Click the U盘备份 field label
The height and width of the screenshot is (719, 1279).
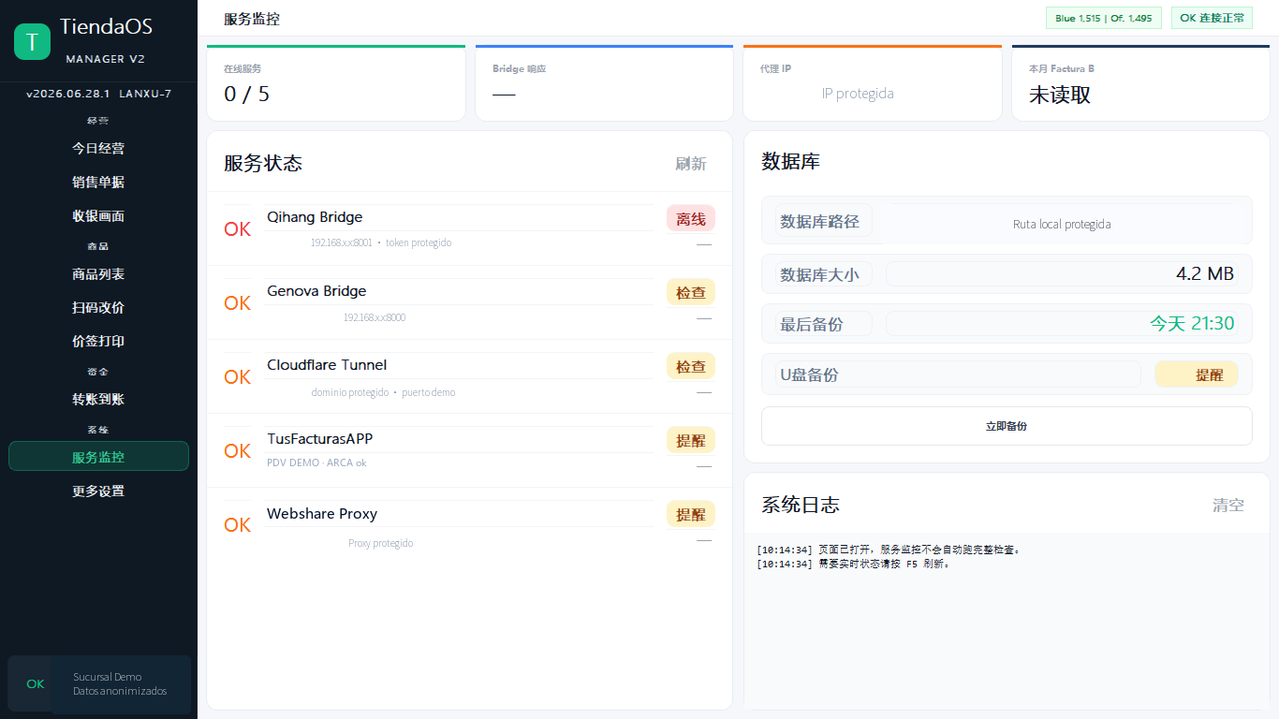pyautogui.click(x=809, y=374)
